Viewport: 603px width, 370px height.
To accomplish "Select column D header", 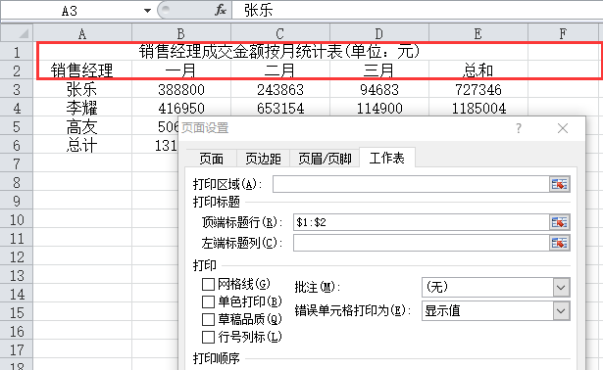I will coord(379,33).
